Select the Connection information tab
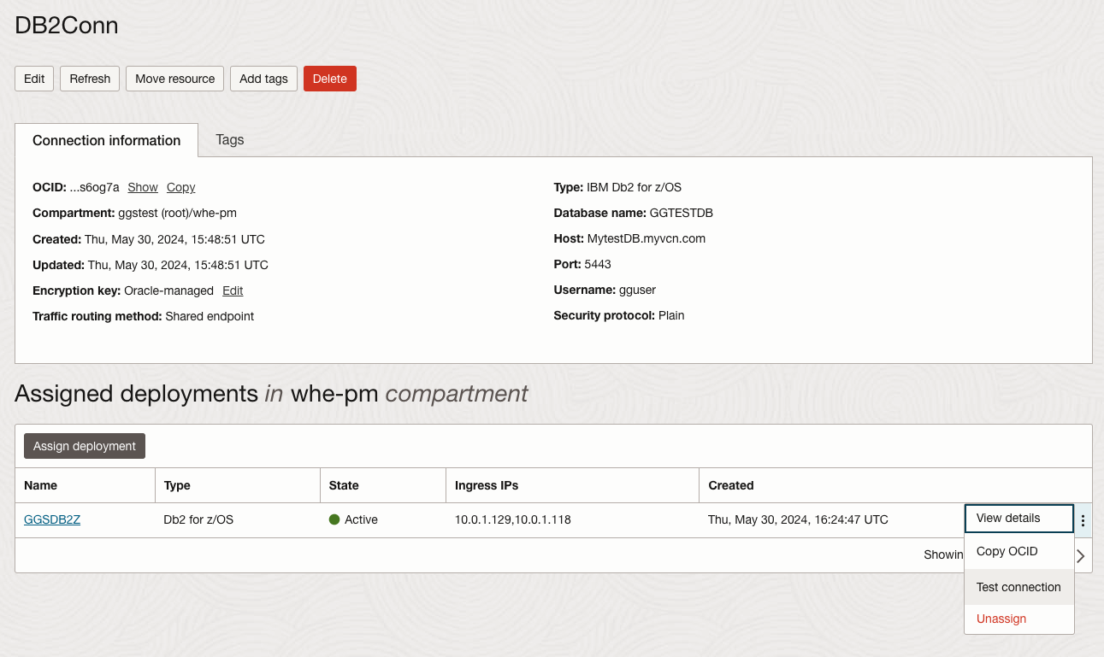This screenshot has width=1104, height=657. [x=106, y=140]
